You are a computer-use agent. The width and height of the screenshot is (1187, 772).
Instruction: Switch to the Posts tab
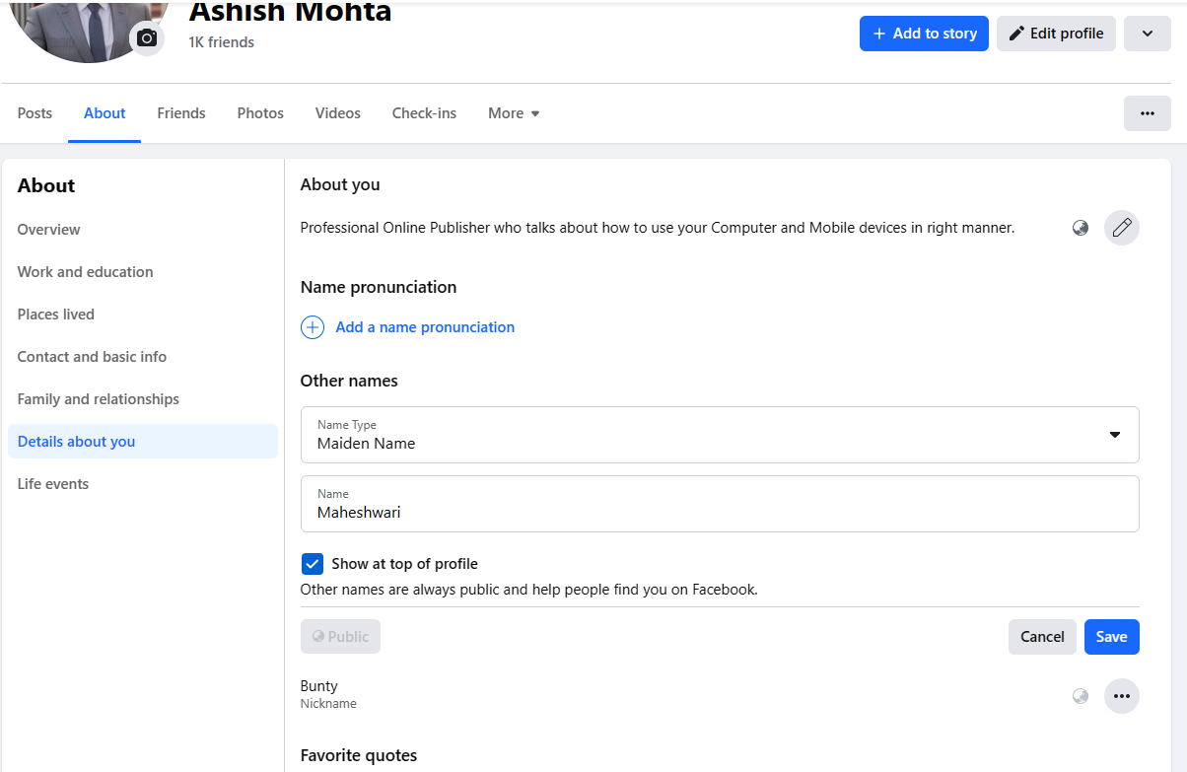pos(35,112)
